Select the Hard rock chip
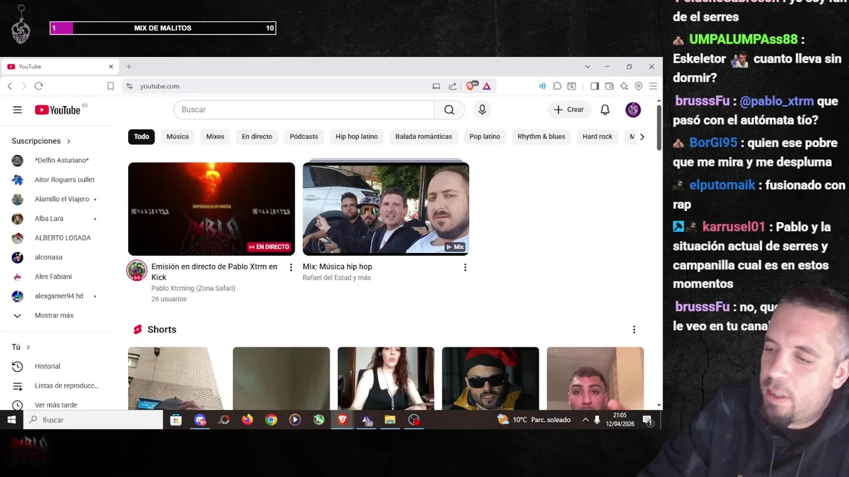This screenshot has width=849, height=477. tap(598, 136)
